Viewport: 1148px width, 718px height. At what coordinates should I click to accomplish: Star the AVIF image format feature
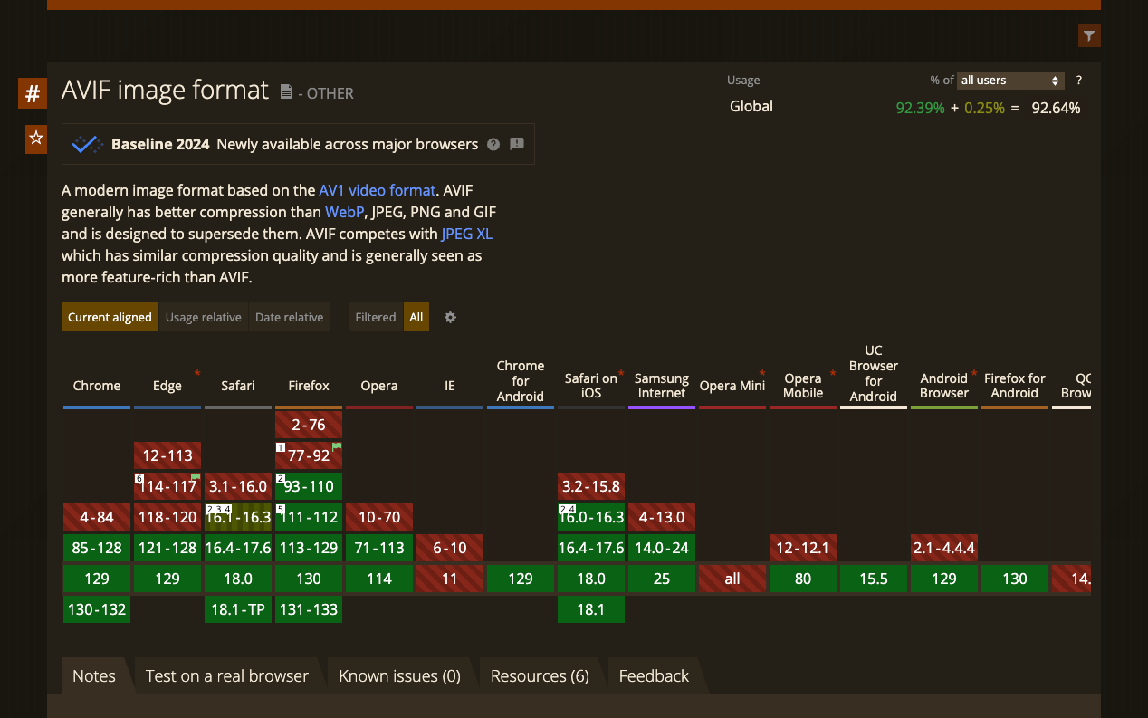point(36,139)
